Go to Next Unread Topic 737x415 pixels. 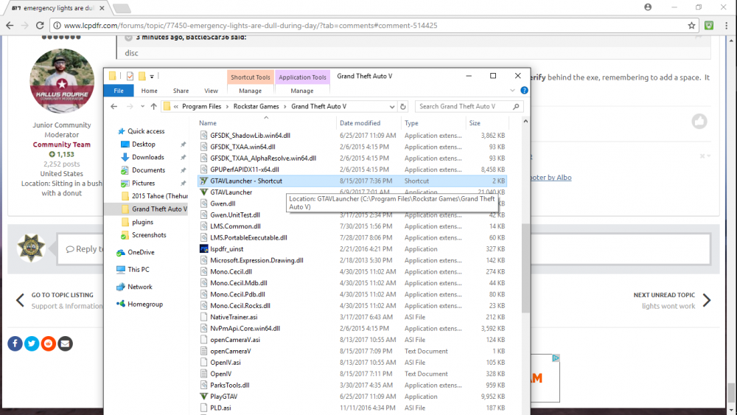[x=664, y=295]
